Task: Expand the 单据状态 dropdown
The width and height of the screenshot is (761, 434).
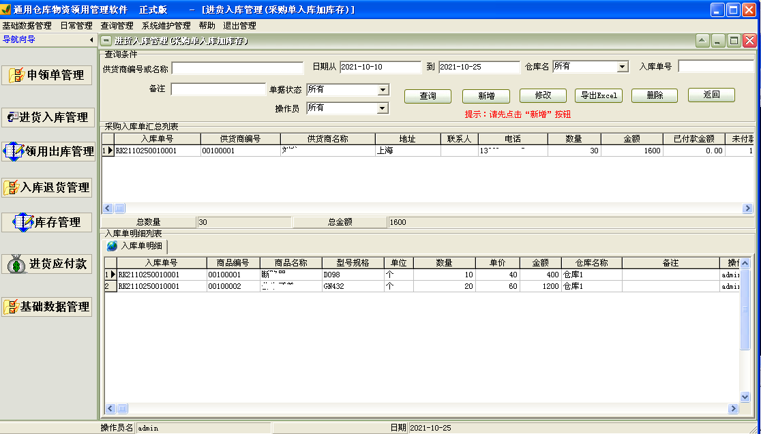Action: tap(384, 89)
